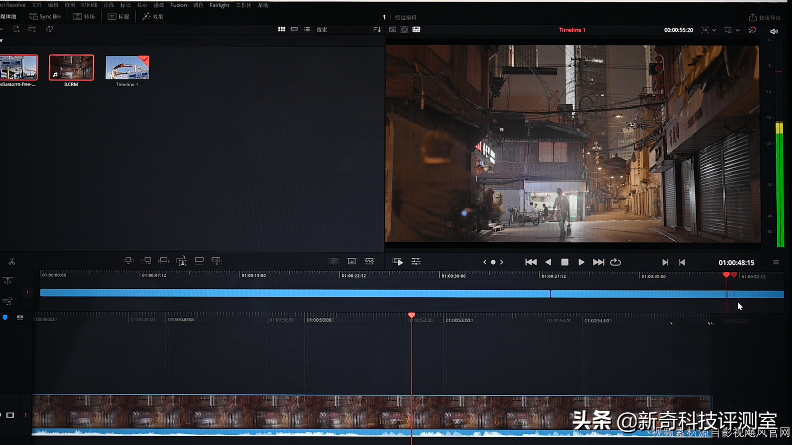Jump to first frame of timeline

[530, 262]
